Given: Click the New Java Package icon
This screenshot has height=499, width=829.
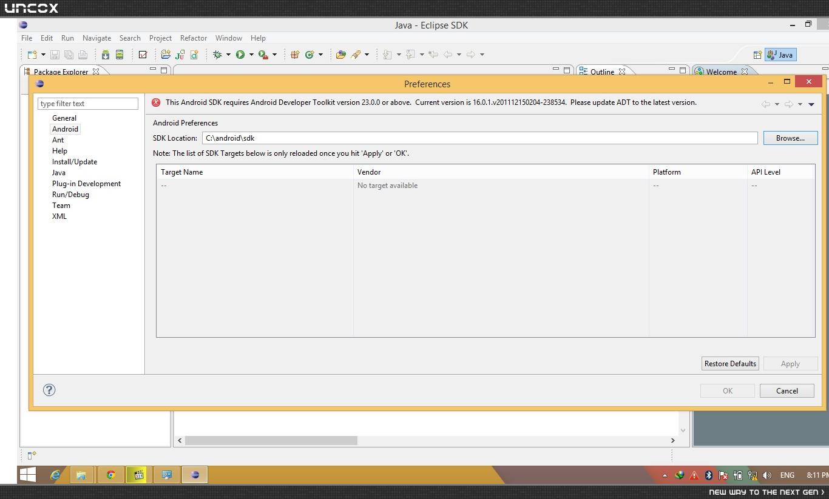Looking at the screenshot, I should [x=295, y=55].
